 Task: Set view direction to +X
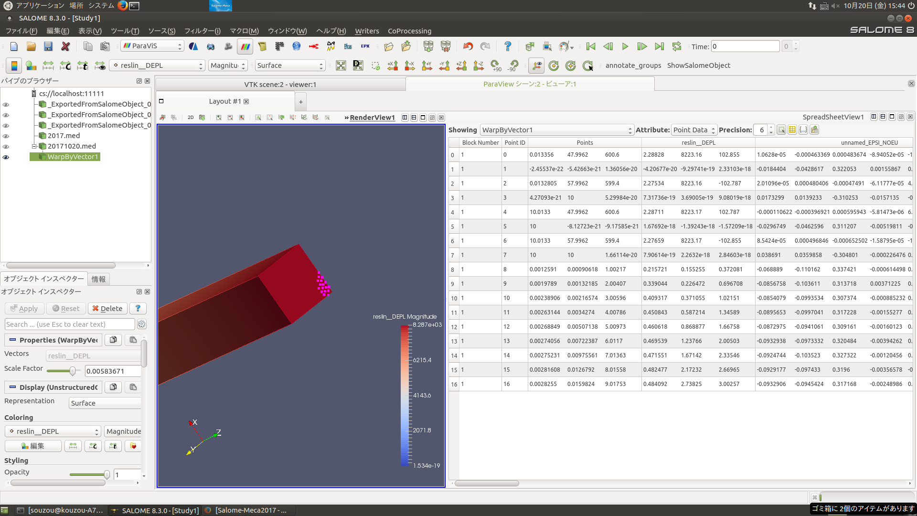coord(393,65)
